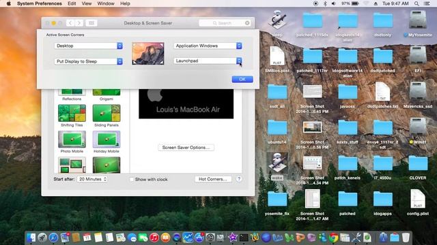
Task: Open Safari in the Dock
Action: [x=53, y=238]
